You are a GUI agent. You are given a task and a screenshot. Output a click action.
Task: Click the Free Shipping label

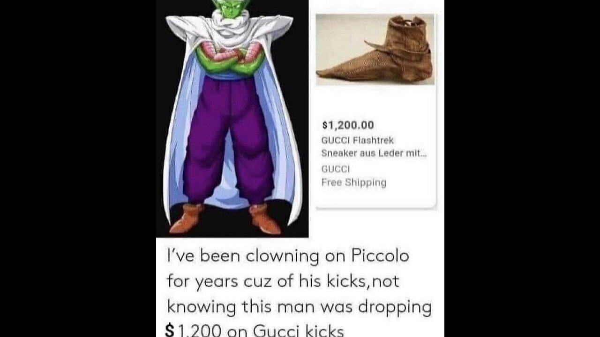click(x=354, y=183)
